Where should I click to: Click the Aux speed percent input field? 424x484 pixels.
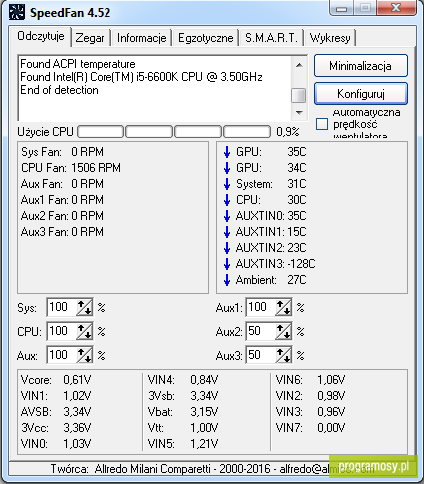(x=62, y=355)
